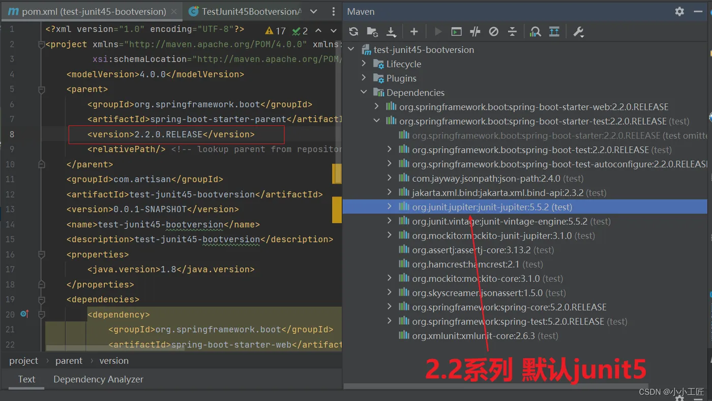The width and height of the screenshot is (712, 401).
Task: Click the Run Maven Build play icon
Action: coord(438,32)
